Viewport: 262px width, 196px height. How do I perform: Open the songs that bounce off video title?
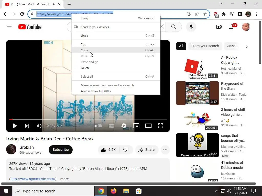(233, 138)
